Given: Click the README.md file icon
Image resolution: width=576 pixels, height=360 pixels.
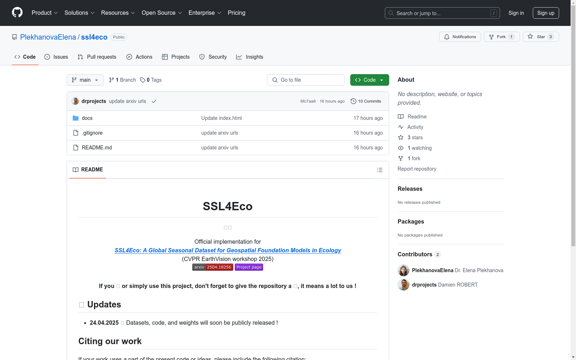Looking at the screenshot, I should (76, 148).
